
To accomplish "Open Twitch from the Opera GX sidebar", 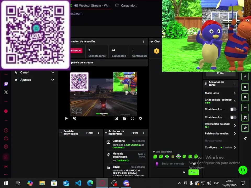I will (6, 84).
